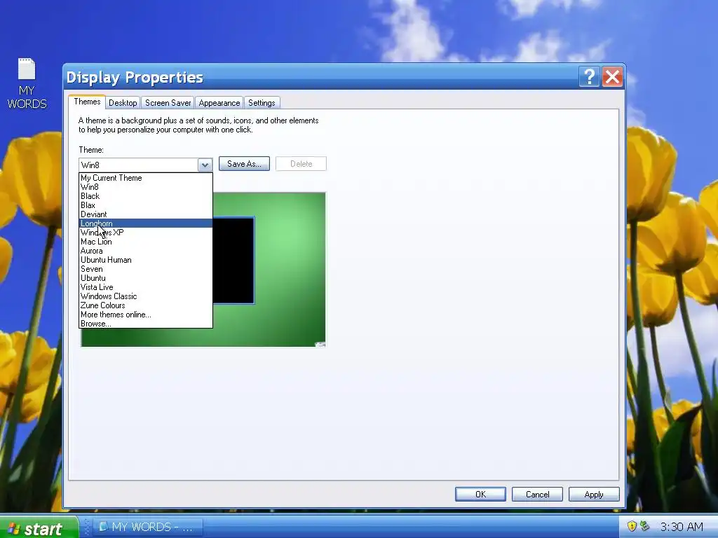Click the Theme combo box showing Win8
Screen dimensions: 718x538
[x=146, y=165]
